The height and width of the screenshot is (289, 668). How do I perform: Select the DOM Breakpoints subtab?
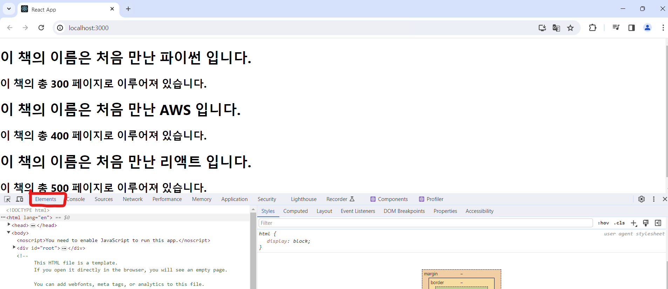click(404, 211)
